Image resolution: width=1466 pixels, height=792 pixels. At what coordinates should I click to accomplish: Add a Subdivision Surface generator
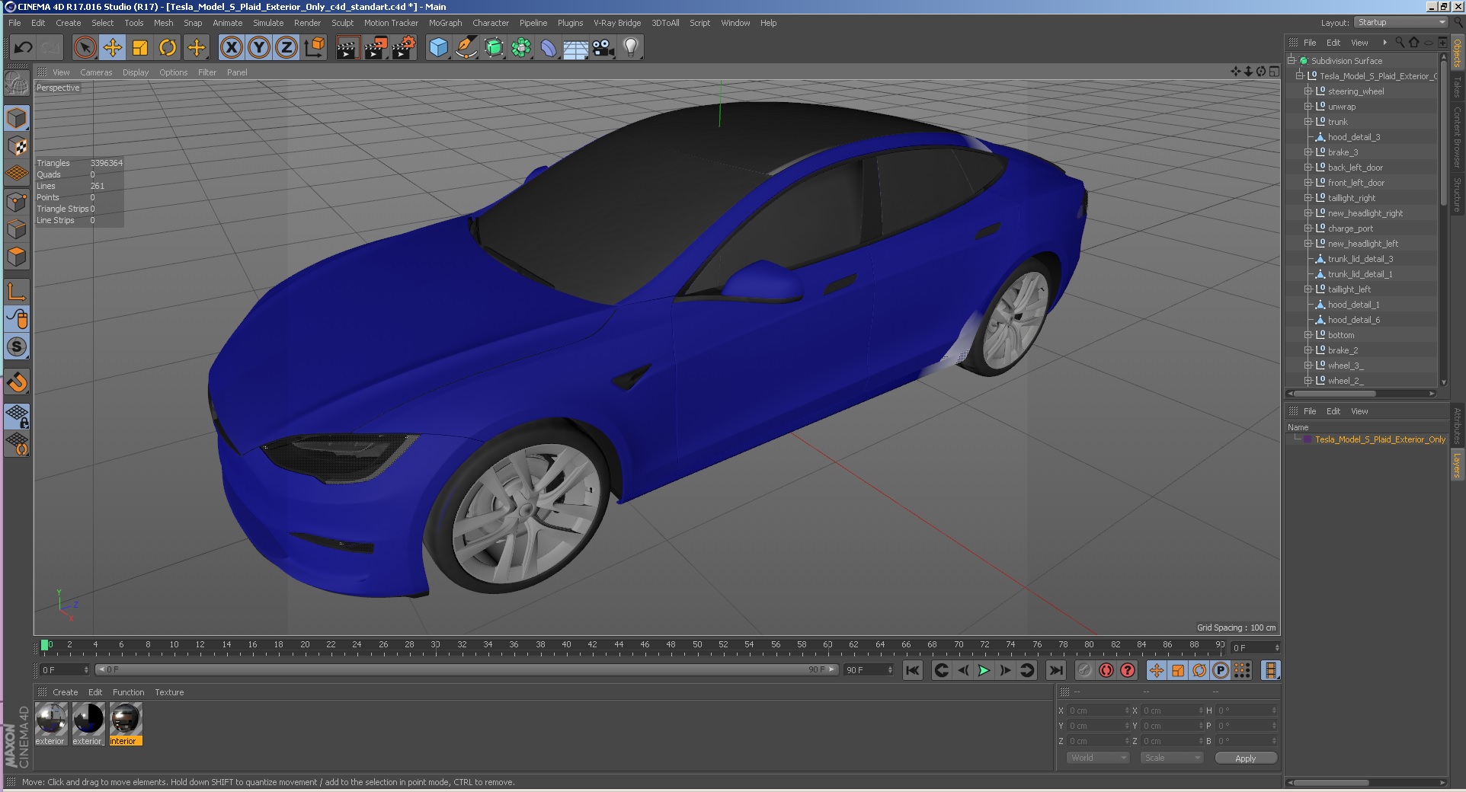coord(494,48)
